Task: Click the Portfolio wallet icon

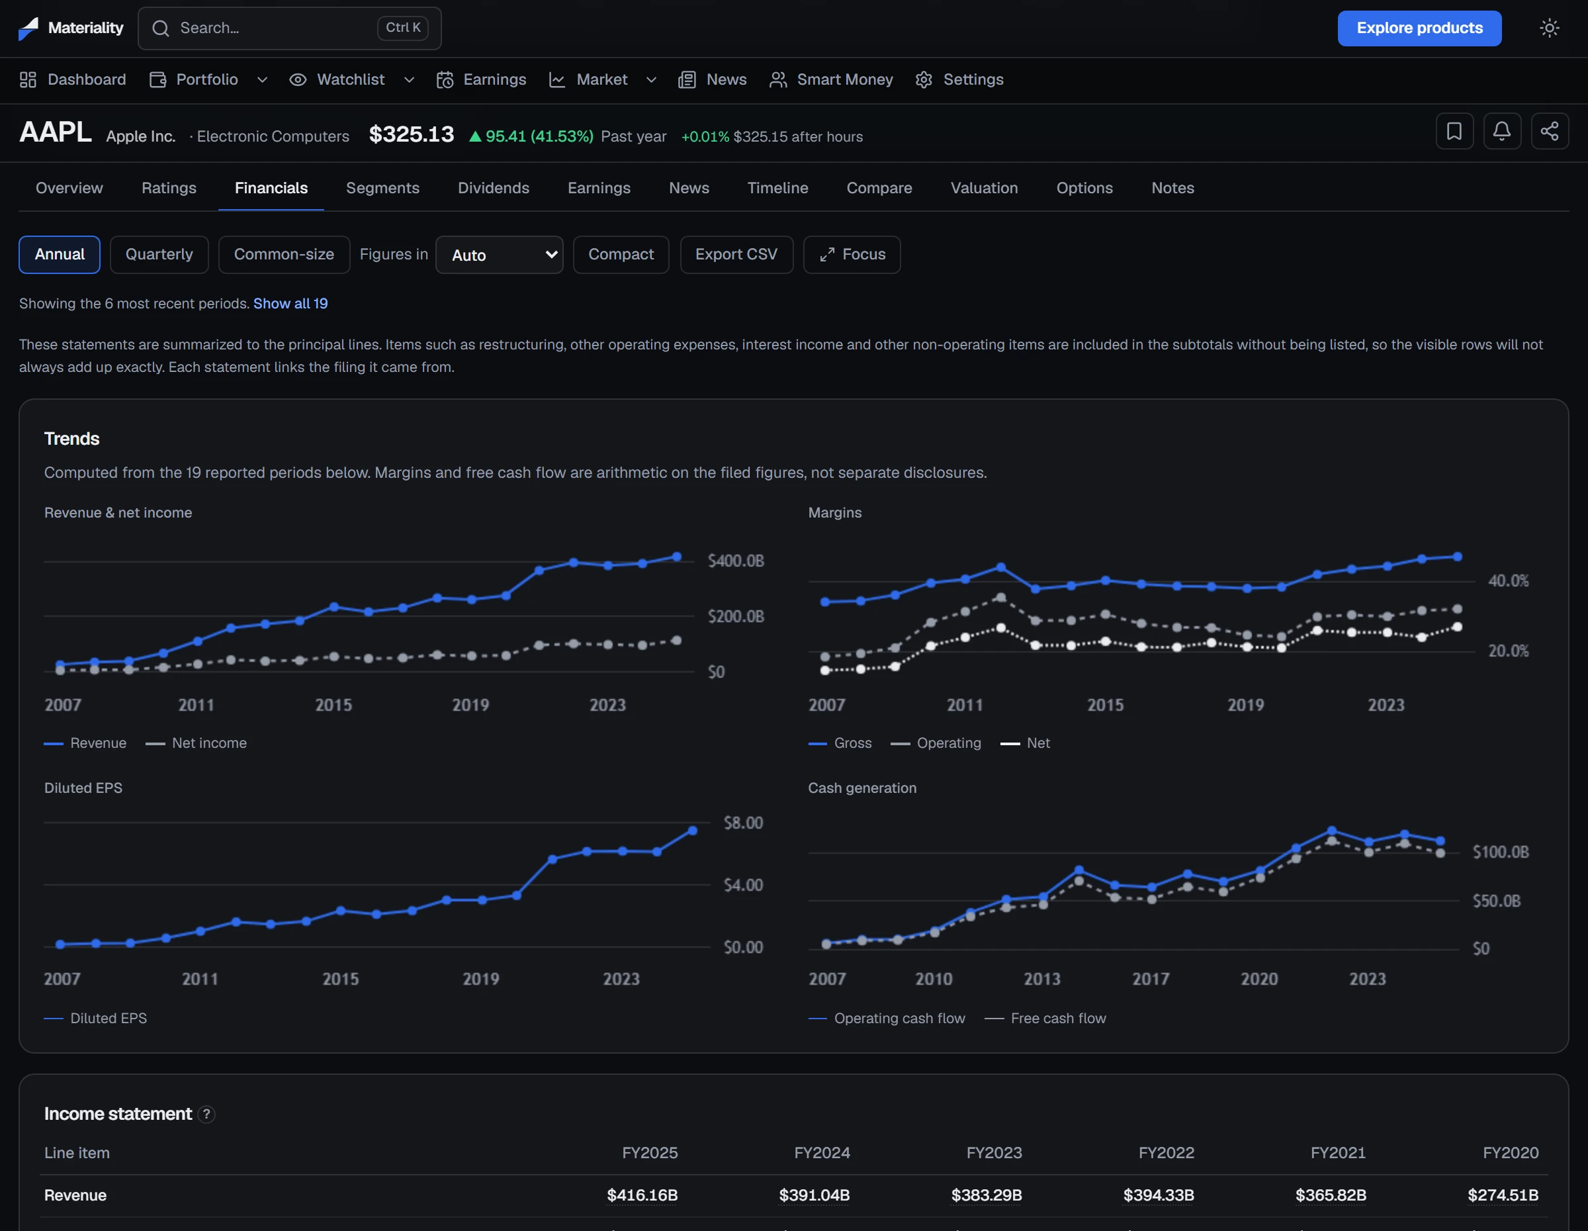Action: click(x=157, y=79)
